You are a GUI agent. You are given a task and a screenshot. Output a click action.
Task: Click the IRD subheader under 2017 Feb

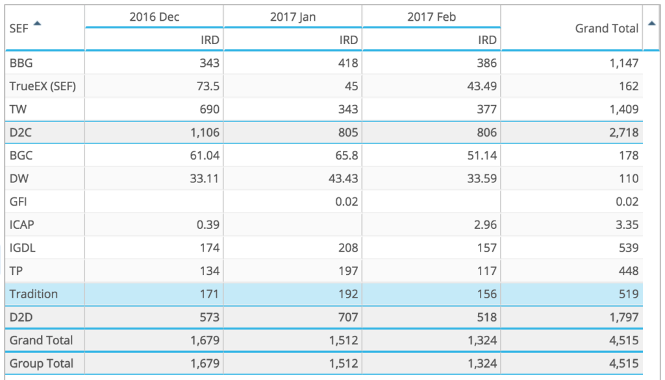(x=487, y=40)
